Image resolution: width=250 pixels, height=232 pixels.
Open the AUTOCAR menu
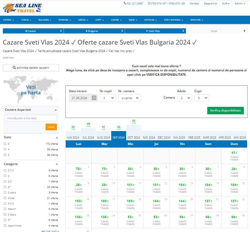[x=151, y=20]
